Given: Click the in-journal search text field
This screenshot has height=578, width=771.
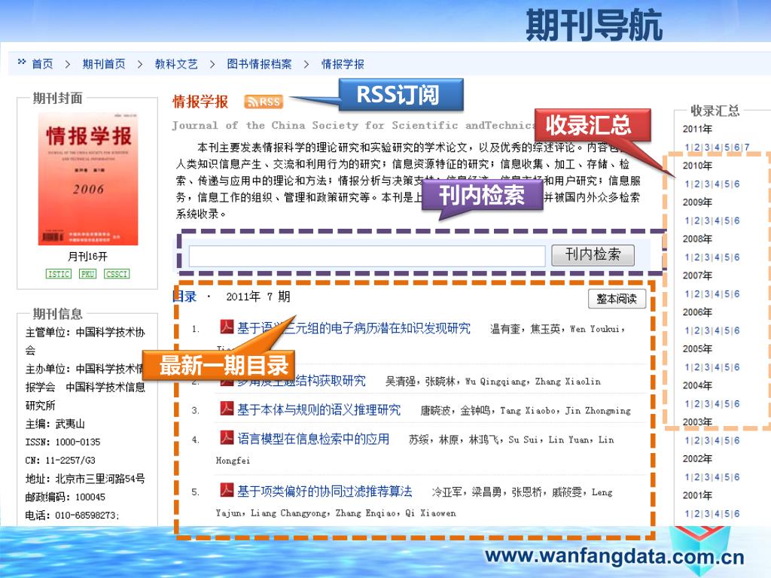Looking at the screenshot, I should [367, 256].
